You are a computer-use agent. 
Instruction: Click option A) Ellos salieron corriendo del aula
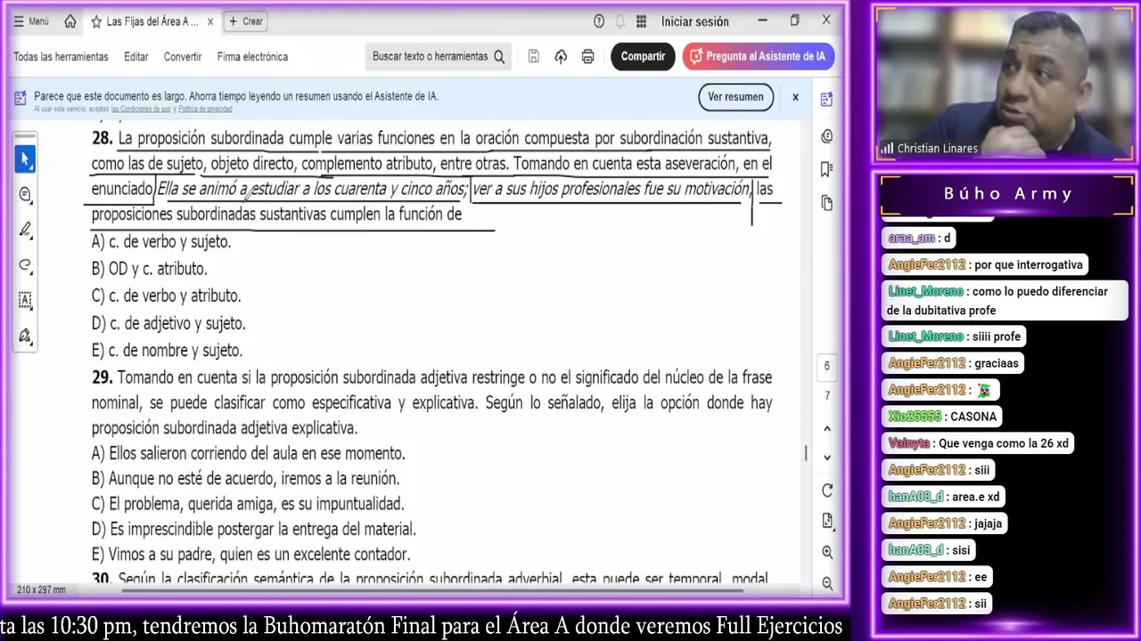248,453
